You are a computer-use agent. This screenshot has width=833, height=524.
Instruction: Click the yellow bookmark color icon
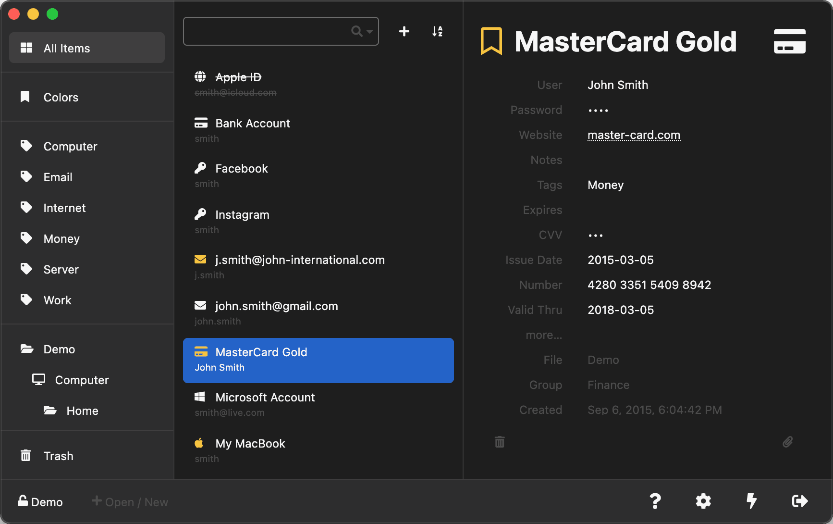(491, 41)
